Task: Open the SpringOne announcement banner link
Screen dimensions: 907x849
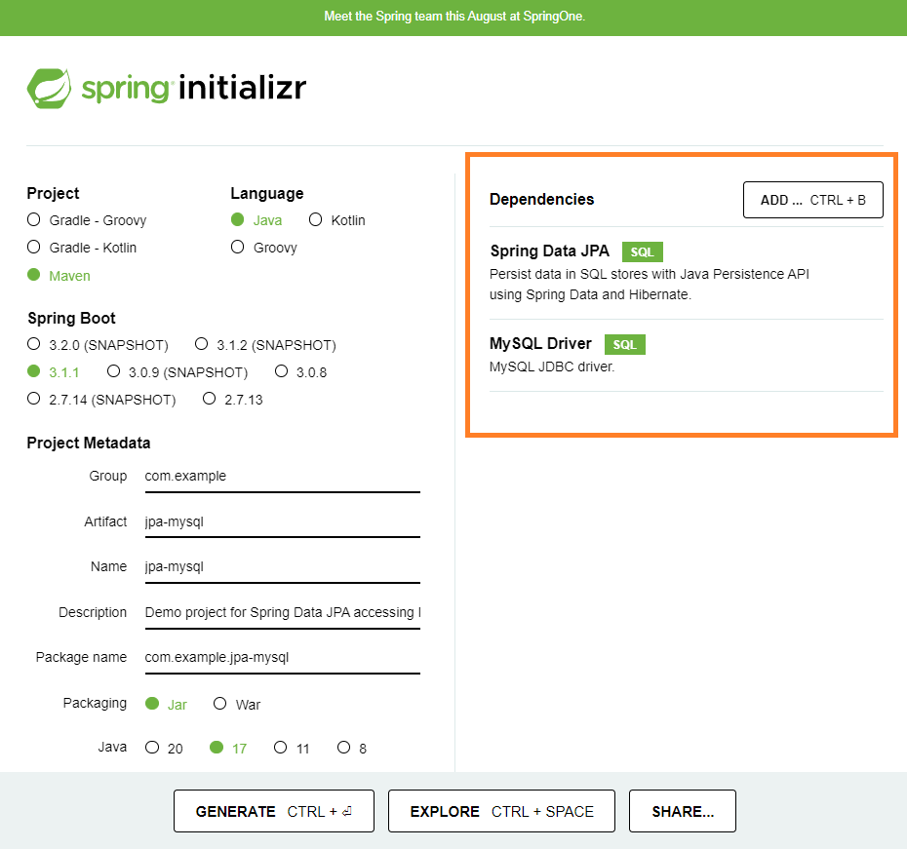Action: click(x=454, y=17)
